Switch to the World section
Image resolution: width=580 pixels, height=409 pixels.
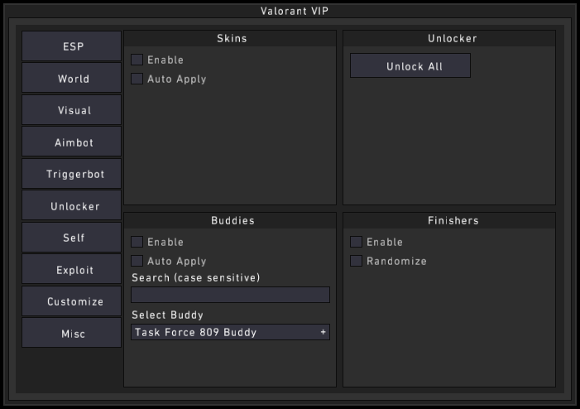point(72,79)
